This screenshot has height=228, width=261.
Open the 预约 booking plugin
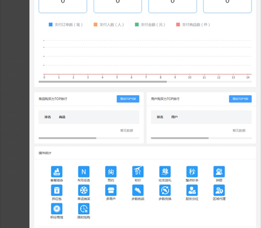click(x=111, y=172)
